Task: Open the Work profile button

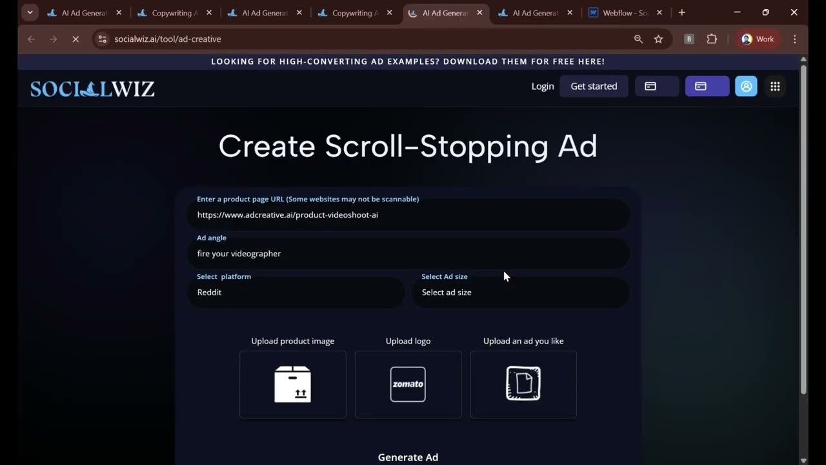Action: tap(757, 39)
